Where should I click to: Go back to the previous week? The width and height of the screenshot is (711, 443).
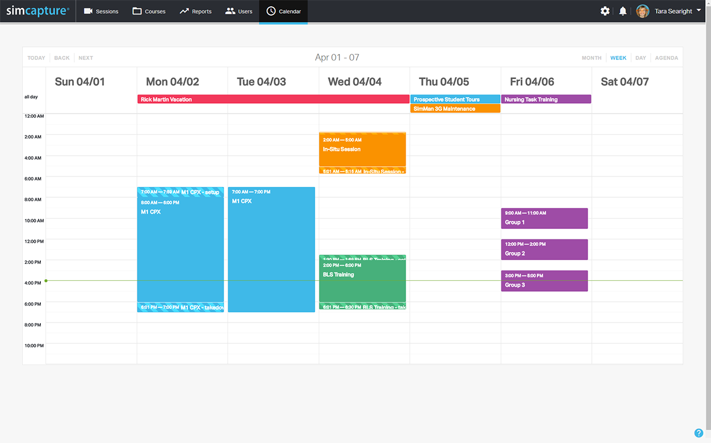coord(62,58)
